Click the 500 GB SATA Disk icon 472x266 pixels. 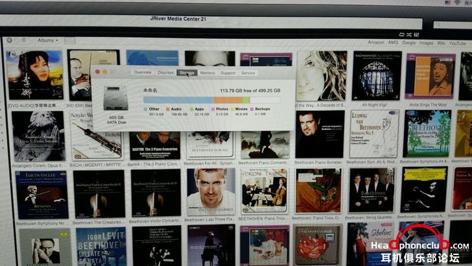116,98
